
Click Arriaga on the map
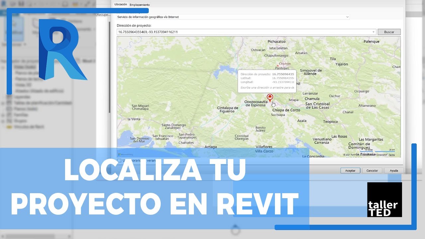click(211, 147)
